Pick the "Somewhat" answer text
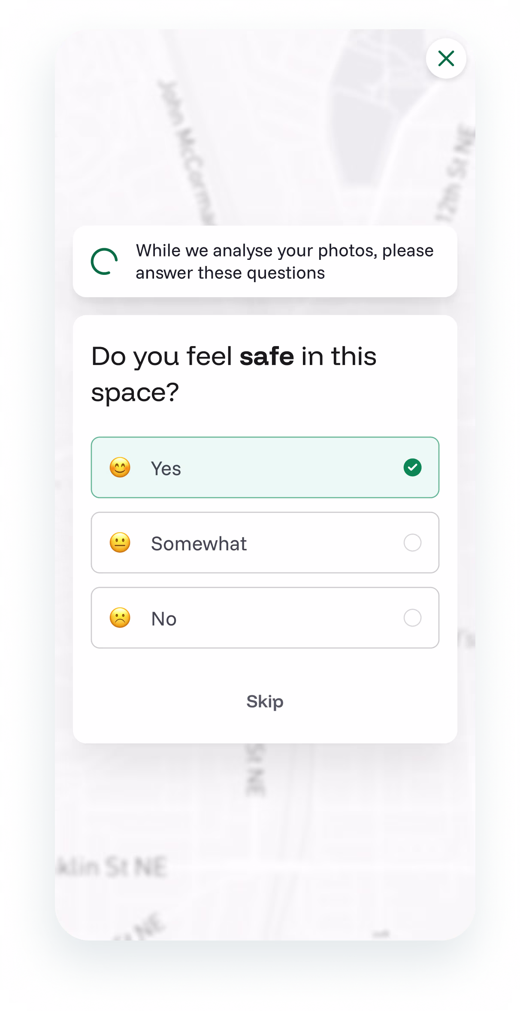 coord(199,544)
